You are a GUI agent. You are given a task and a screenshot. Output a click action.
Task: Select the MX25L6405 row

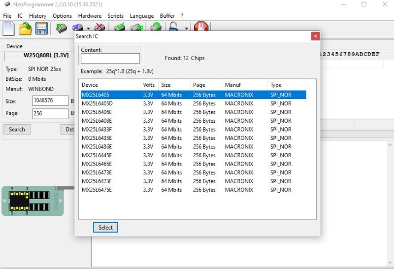click(194, 95)
